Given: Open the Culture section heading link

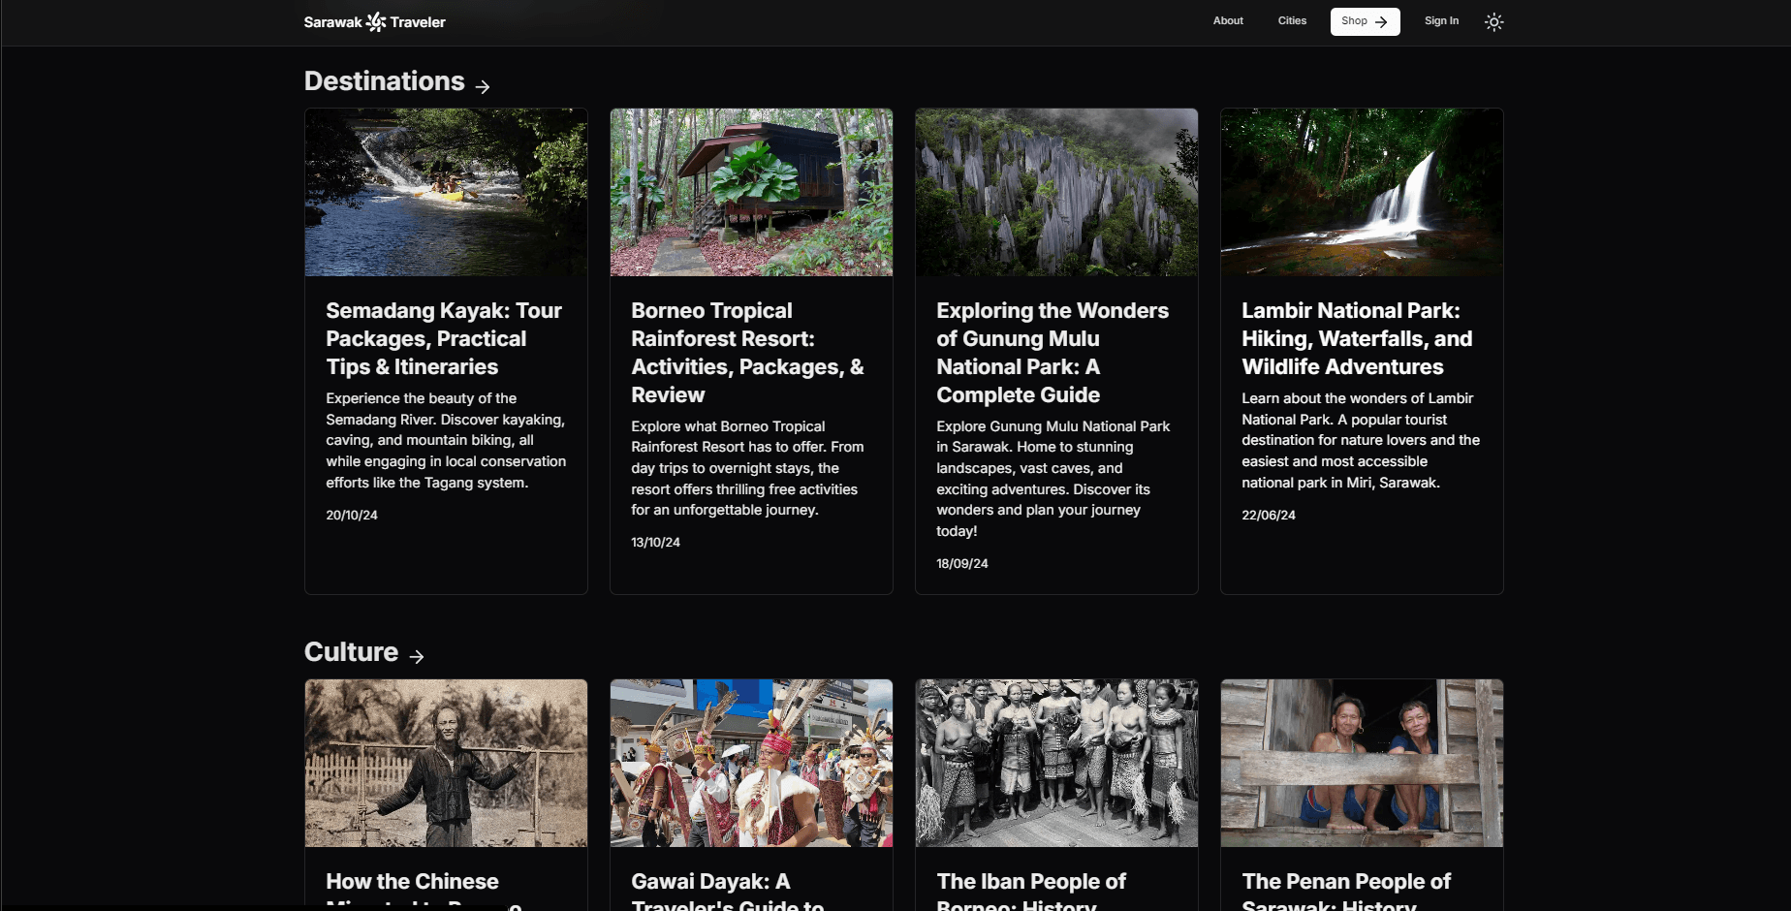Looking at the screenshot, I should pos(351,652).
